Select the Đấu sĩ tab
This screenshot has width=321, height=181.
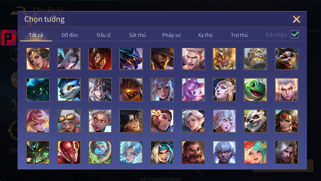tap(104, 35)
